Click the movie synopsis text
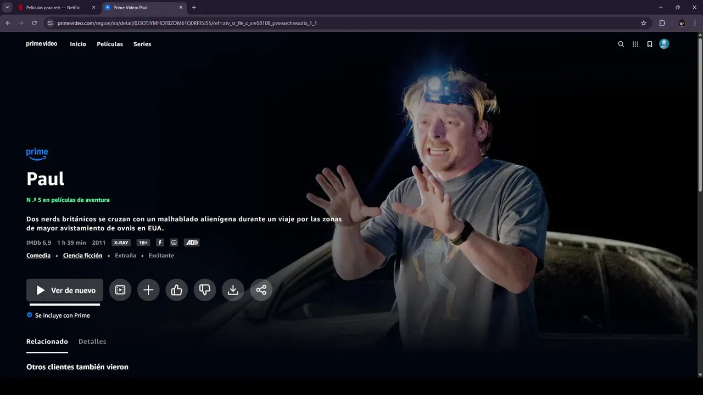The image size is (703, 395). tap(185, 223)
